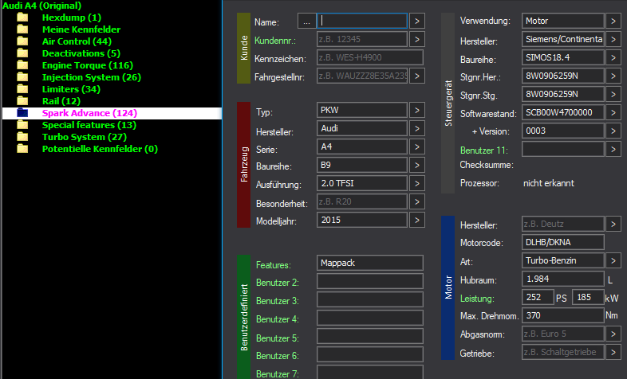The width and height of the screenshot is (627, 379).
Task: Click the folder icon beside Turbo System
Action: [23, 137]
